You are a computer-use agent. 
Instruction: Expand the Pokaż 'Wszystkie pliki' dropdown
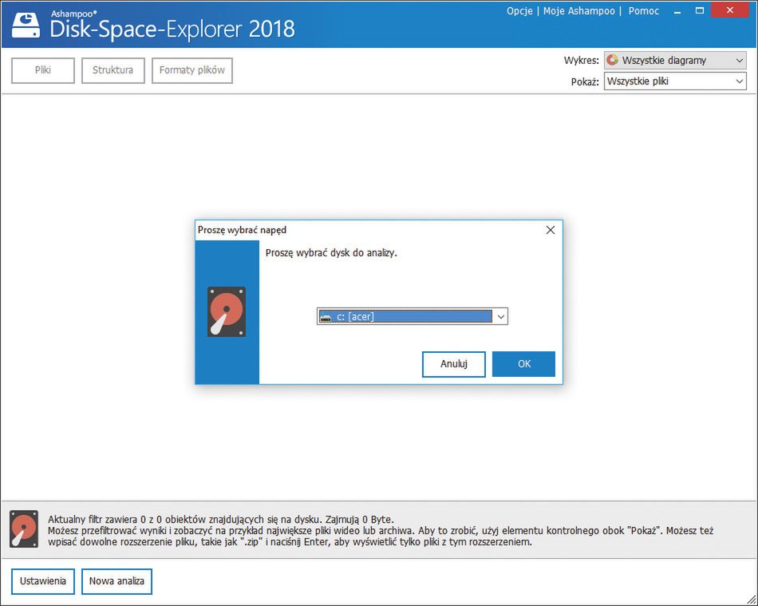click(675, 81)
